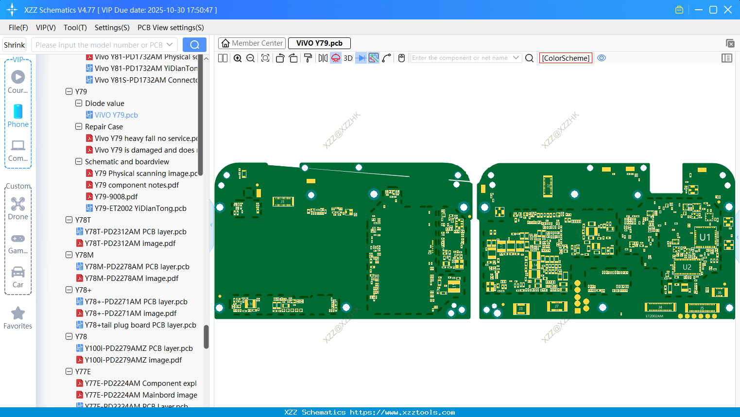Select the U2 chip on the board
Viewport: 740px width, 417px height.
(x=687, y=267)
